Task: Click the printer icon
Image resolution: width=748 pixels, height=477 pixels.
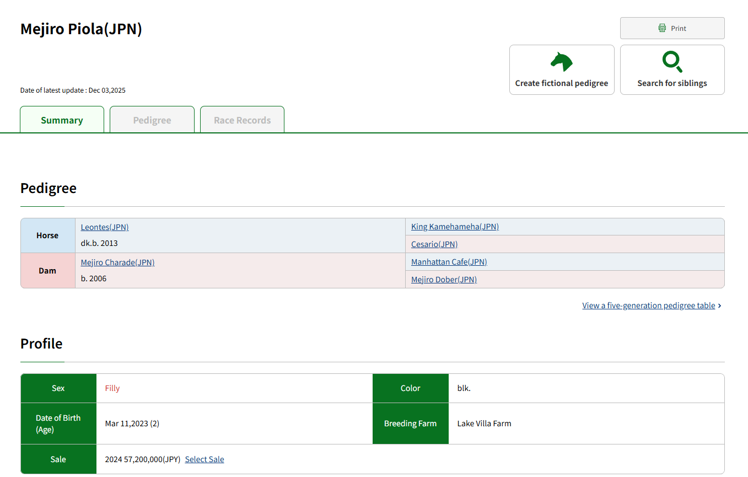Action: pos(662,28)
